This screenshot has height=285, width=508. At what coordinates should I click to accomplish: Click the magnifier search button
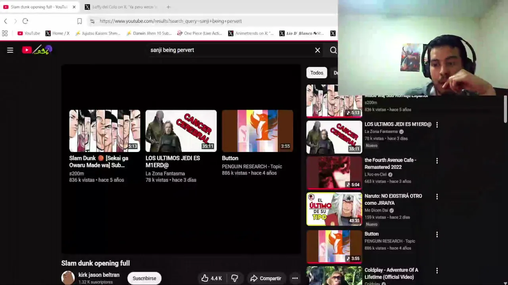pos(333,50)
